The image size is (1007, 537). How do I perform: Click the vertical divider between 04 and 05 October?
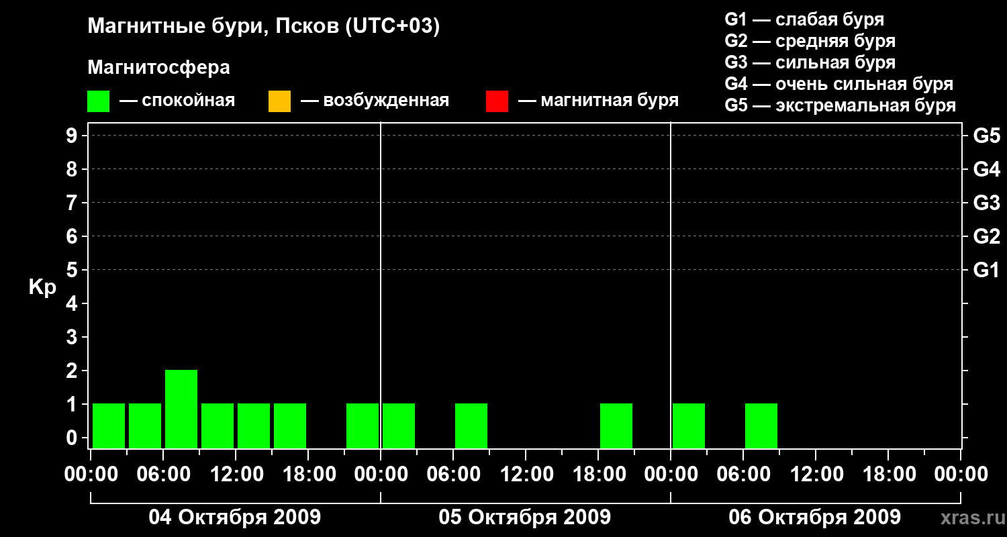click(x=381, y=285)
